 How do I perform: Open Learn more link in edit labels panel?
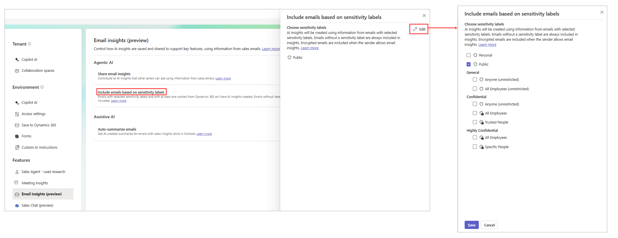(x=487, y=45)
